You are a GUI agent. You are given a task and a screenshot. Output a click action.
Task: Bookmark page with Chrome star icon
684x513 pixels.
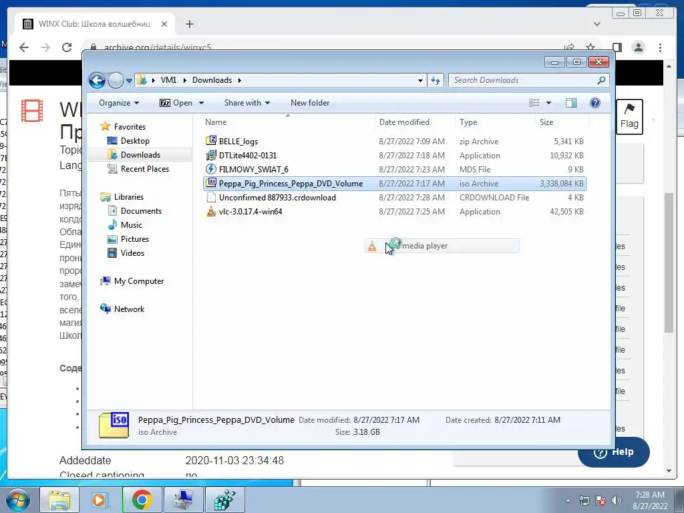[590, 47]
